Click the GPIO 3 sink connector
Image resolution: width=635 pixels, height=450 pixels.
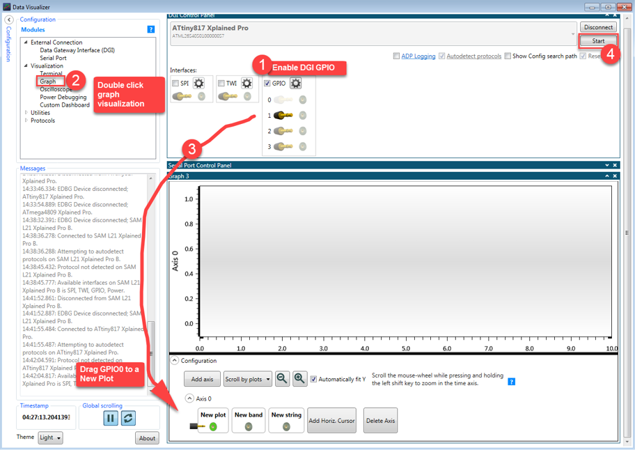pos(302,146)
